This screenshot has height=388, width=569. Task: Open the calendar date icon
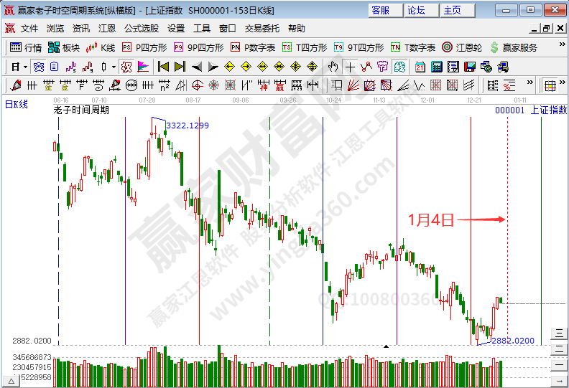coord(419,67)
